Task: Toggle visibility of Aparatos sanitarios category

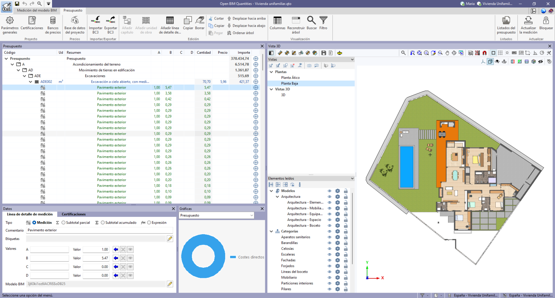Action: 330,237
